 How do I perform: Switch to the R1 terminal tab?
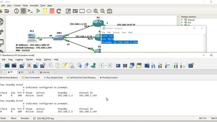point(12,72)
